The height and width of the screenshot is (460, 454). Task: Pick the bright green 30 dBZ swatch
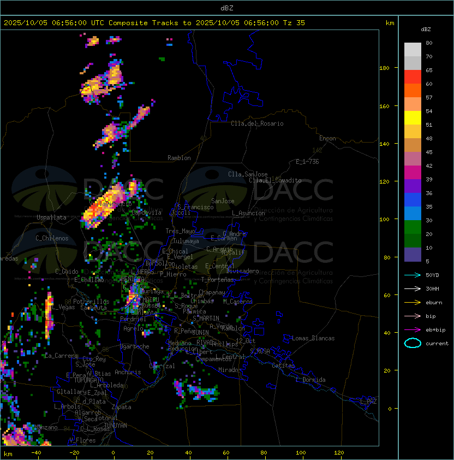coord(413,227)
